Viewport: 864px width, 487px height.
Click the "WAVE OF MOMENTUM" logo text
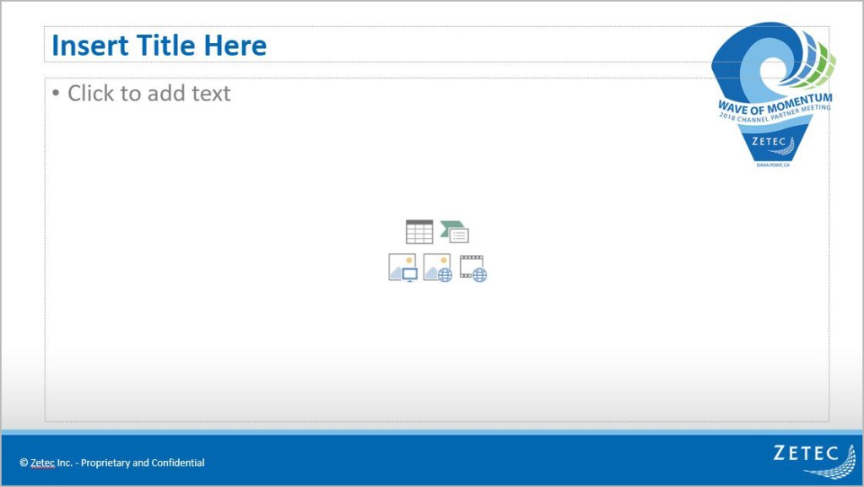[775, 103]
